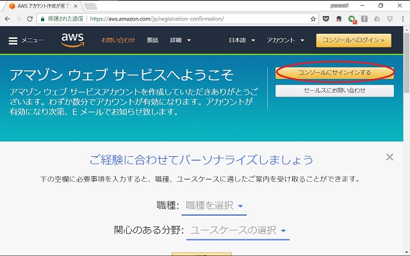
Task: Open the ユースケースの選択 dropdown
Action: point(238,230)
